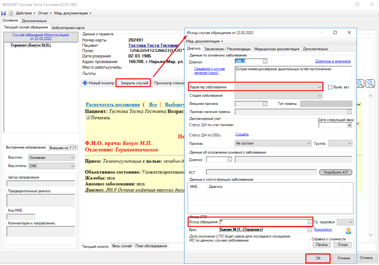Screen dimensions: 379x265
Task: Open the complication Диагноз lookup ellipsis button
Action: pos(230,160)
